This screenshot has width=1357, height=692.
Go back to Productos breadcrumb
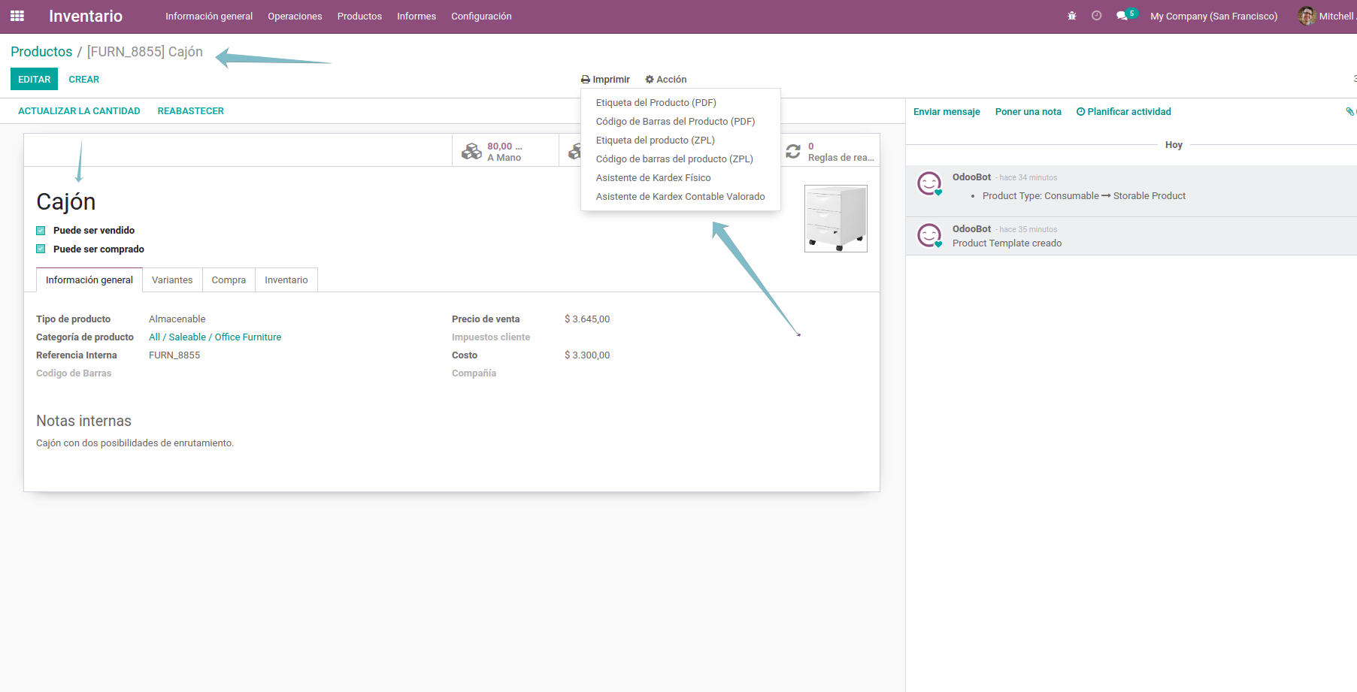coord(41,52)
